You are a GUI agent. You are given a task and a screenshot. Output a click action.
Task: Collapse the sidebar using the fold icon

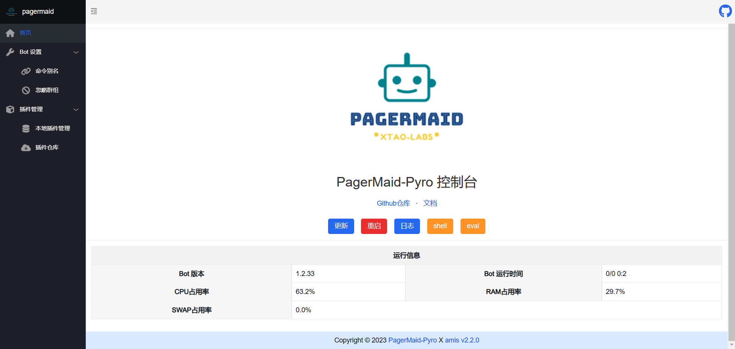click(94, 11)
